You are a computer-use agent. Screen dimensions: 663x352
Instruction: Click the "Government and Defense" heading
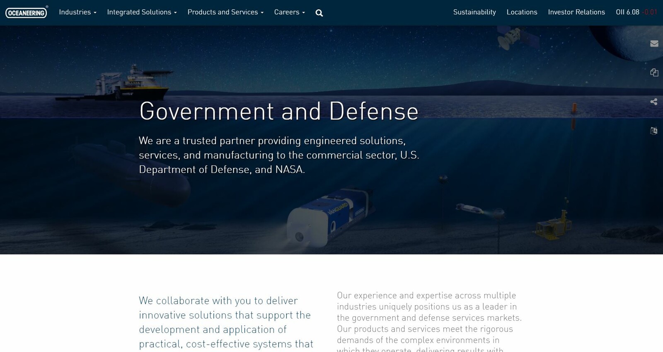(x=279, y=111)
